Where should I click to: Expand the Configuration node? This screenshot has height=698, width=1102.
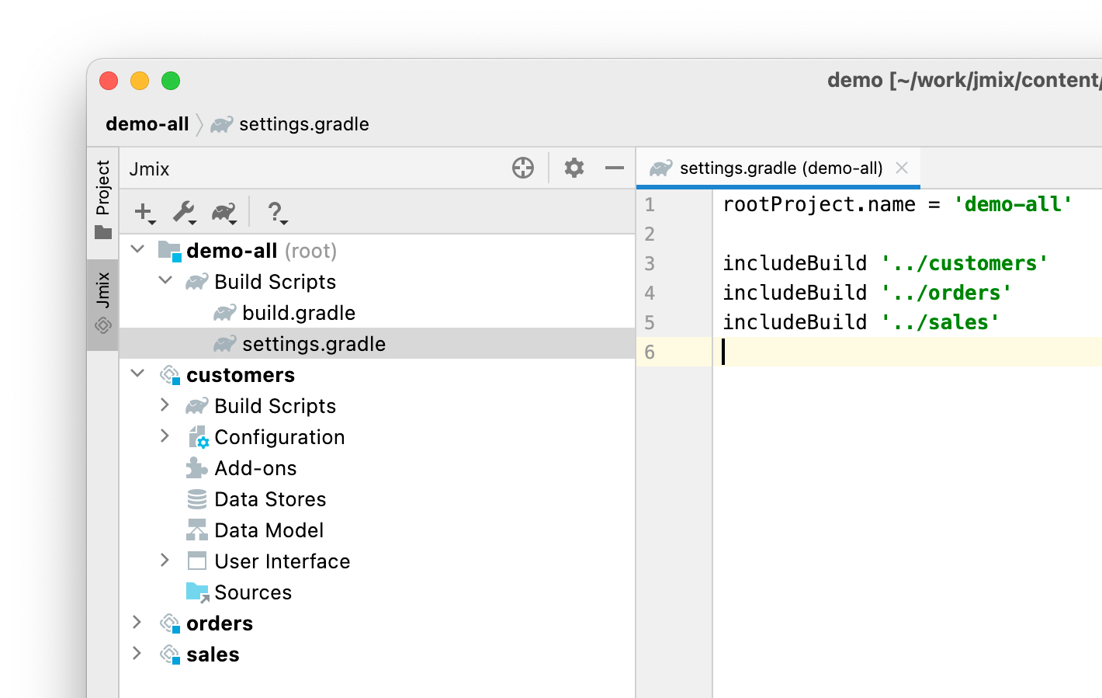(165, 436)
